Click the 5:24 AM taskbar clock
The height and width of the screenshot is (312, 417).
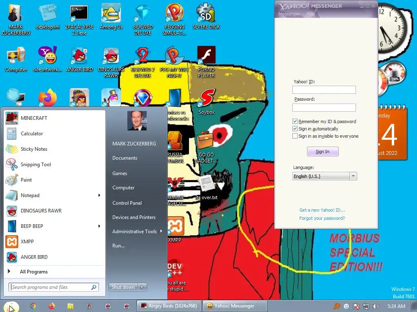coord(396,306)
